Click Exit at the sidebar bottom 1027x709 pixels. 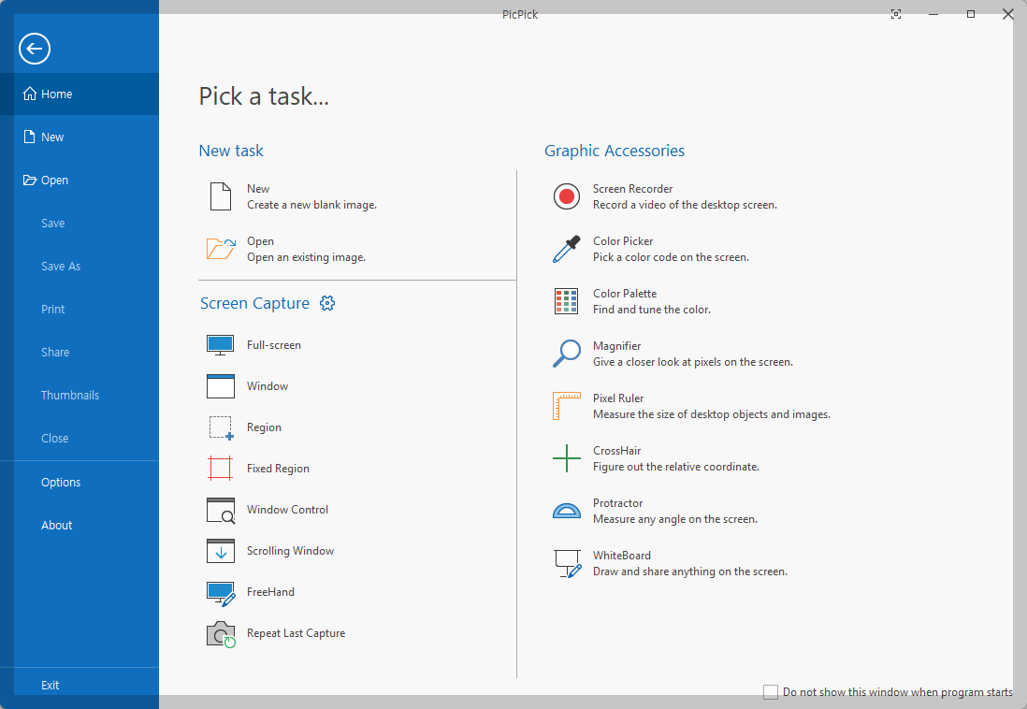(80, 686)
